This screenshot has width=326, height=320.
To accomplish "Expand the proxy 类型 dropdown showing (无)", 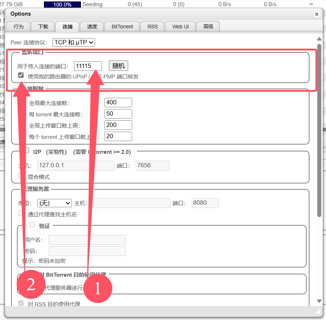I will [54, 203].
